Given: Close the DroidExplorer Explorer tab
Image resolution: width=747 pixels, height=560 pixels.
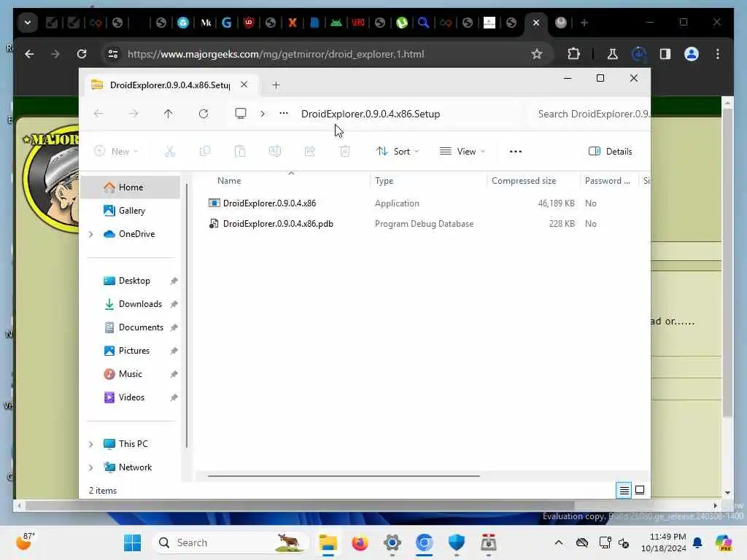Looking at the screenshot, I should click(244, 85).
